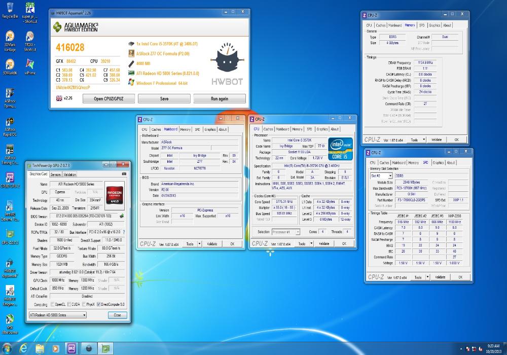507x355 pixels.
Task: Select the Intel Extreme Tuning desktop icon
Action: click(x=10, y=210)
